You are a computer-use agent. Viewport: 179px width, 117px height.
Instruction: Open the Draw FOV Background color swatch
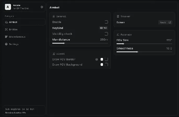point(102,65)
